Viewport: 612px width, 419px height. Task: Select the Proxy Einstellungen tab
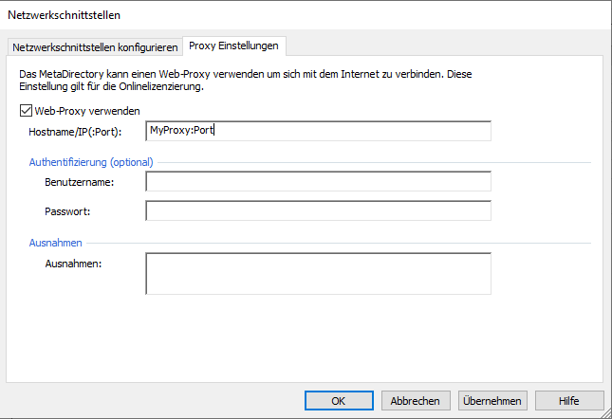[x=234, y=46]
